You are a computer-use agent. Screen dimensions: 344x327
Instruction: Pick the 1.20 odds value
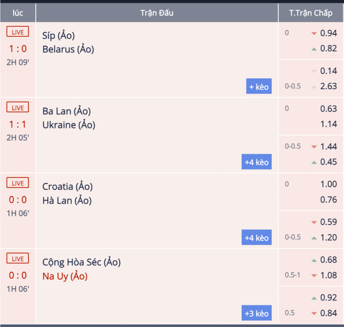(x=328, y=238)
